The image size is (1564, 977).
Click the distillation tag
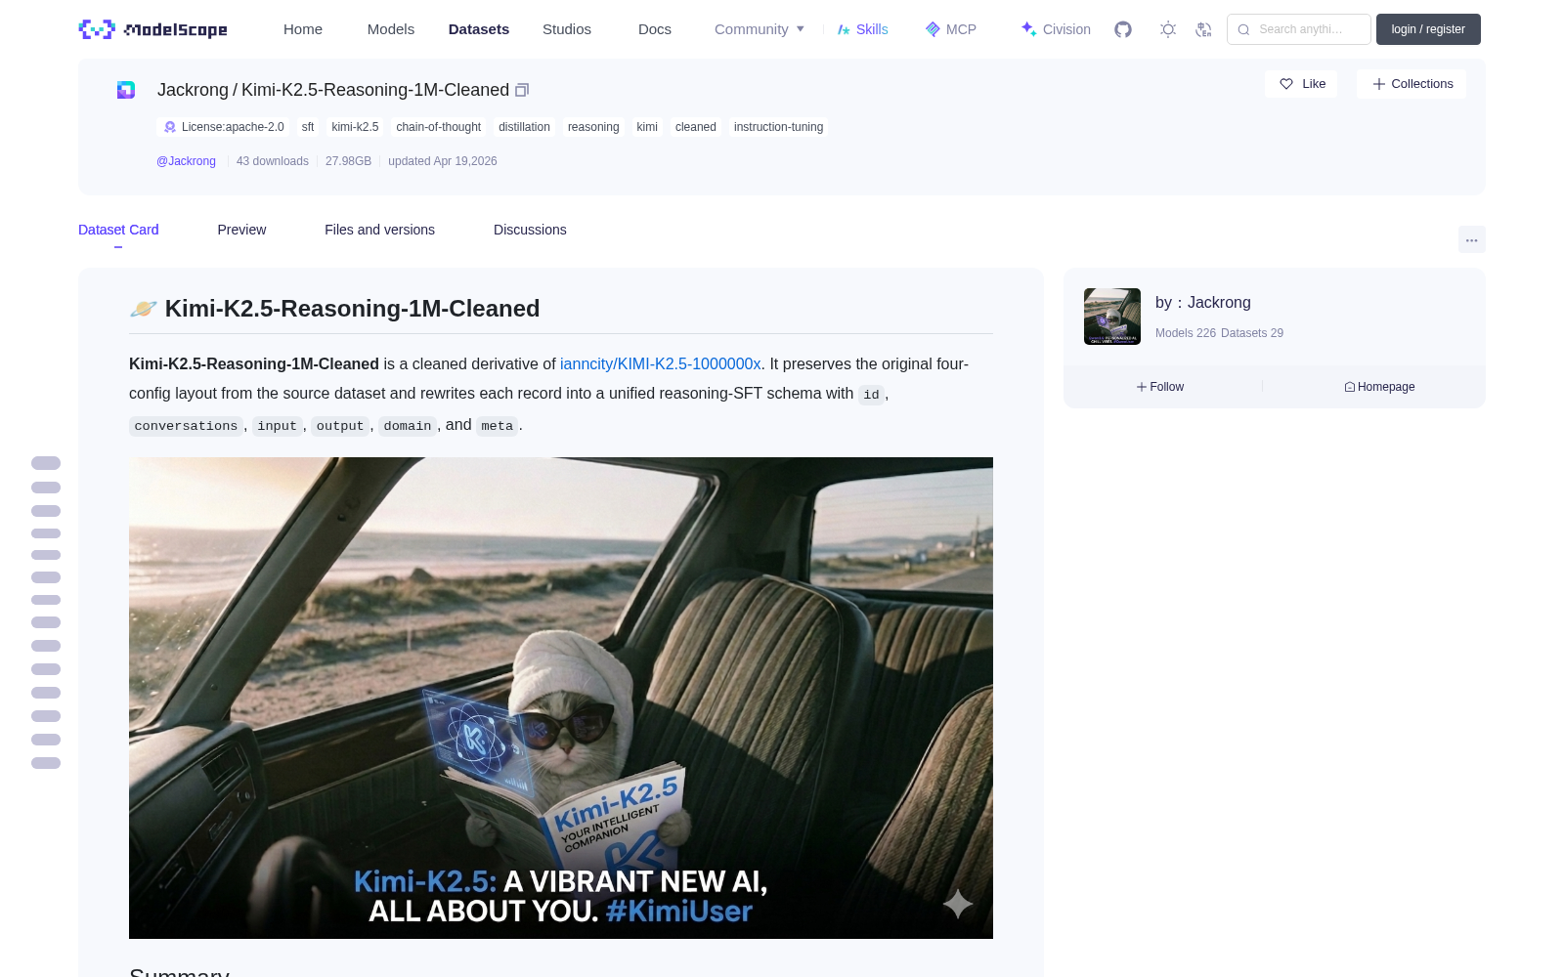(524, 127)
